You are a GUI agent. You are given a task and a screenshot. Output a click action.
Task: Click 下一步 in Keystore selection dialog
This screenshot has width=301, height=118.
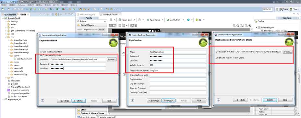coord(79,101)
